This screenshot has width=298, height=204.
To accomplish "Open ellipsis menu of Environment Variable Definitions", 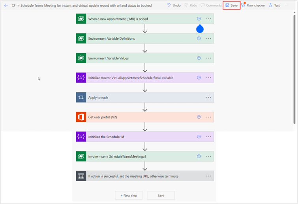I will [209, 39].
